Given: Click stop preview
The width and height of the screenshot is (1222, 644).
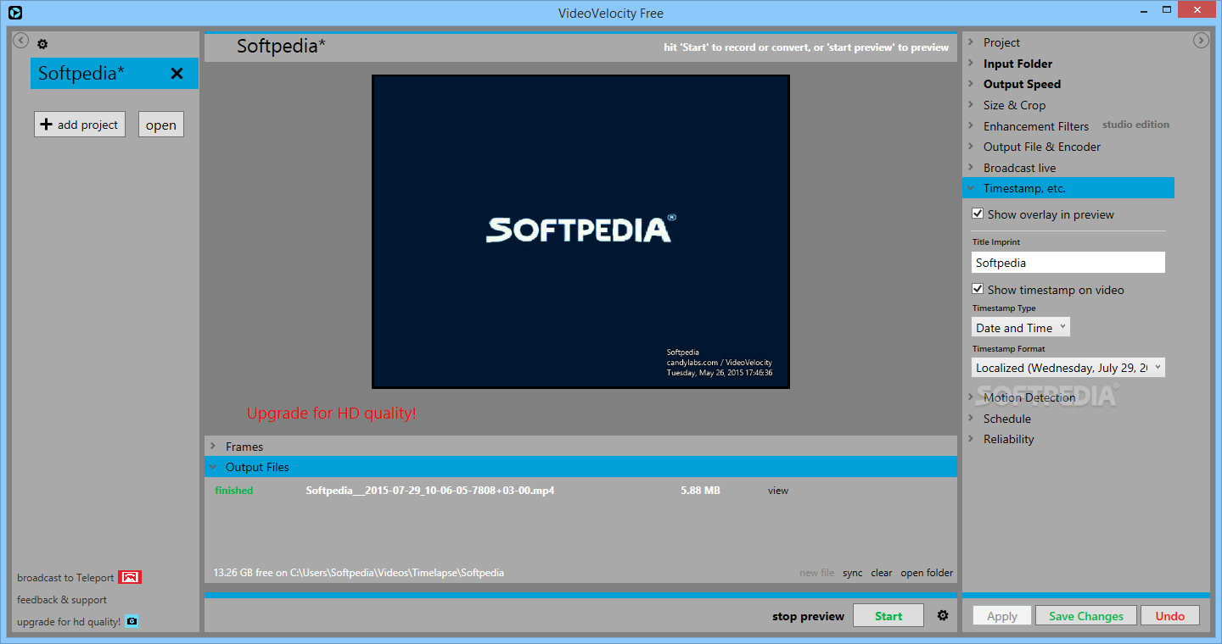Looking at the screenshot, I should point(808,616).
